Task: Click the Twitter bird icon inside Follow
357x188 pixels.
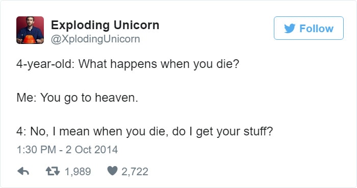Action: pos(290,29)
